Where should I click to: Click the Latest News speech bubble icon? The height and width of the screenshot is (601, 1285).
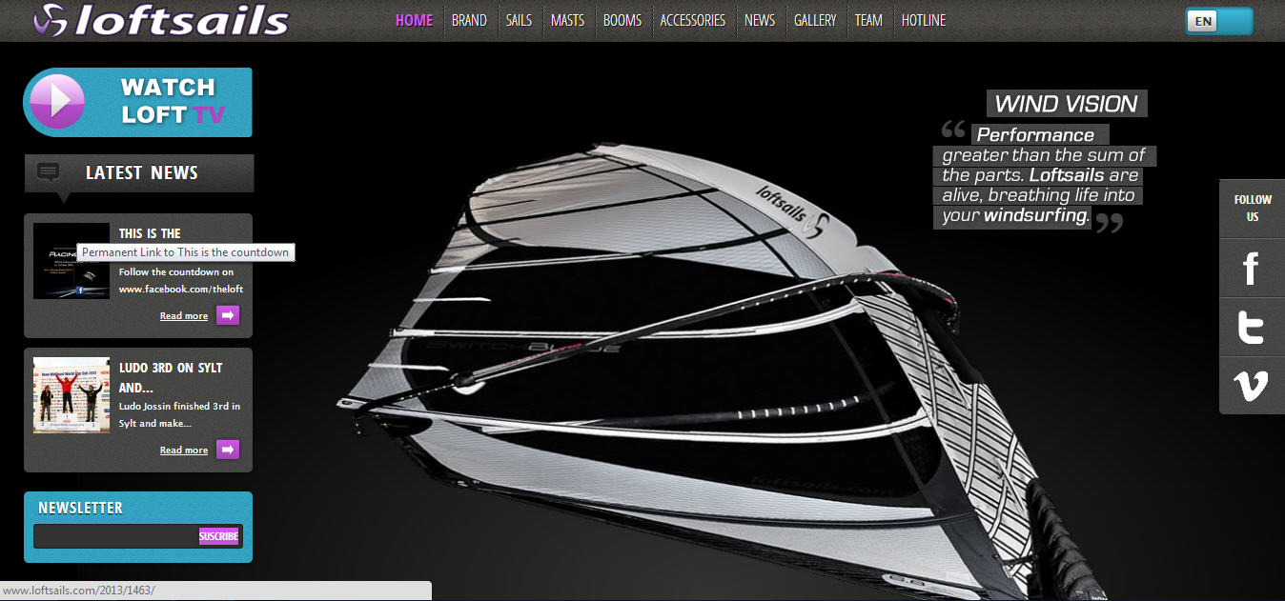[49, 172]
